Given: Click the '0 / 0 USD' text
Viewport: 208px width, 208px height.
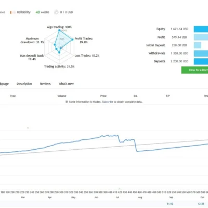Looking at the screenshot, I should click(67, 12).
